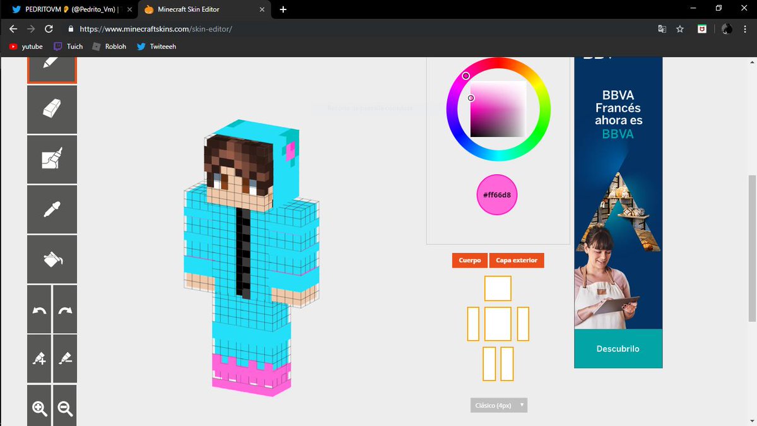Viewport: 757px width, 426px height.
Task: Select the pencil drawing tool
Action: coord(52,69)
